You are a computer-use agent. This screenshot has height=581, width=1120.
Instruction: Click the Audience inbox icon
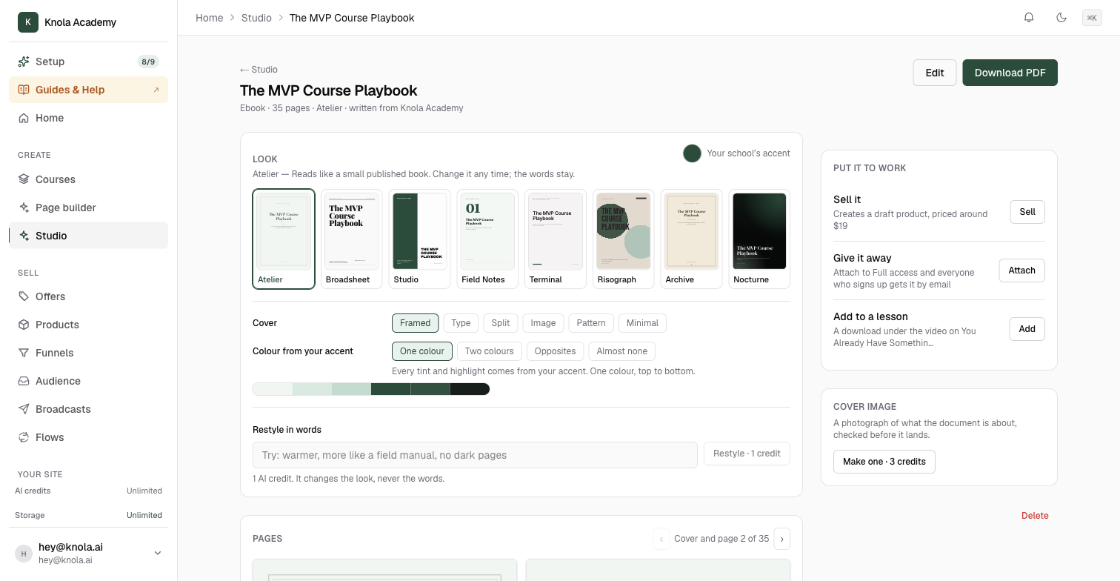(24, 381)
